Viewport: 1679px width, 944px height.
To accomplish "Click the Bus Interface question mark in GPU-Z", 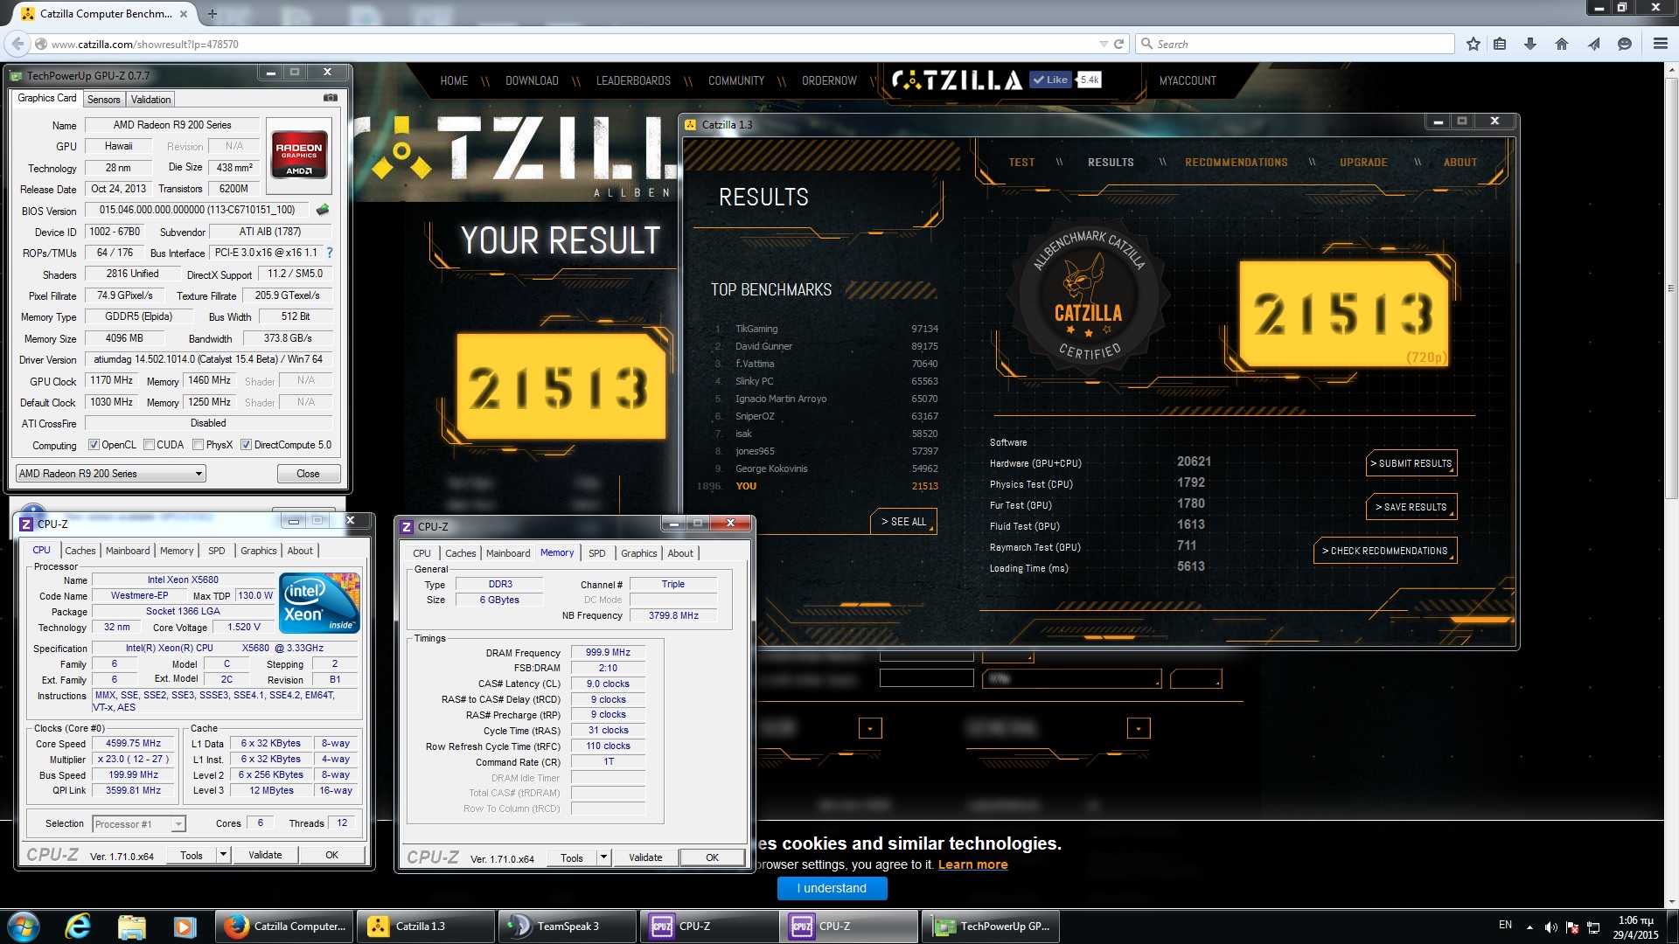I will [x=330, y=253].
